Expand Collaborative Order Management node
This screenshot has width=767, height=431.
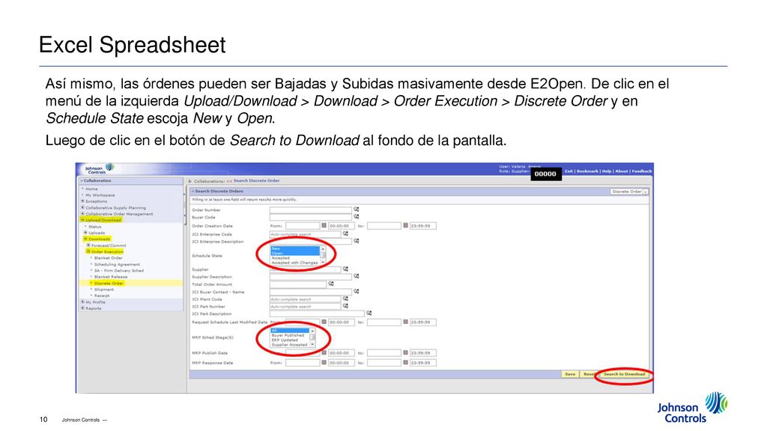click(x=82, y=213)
